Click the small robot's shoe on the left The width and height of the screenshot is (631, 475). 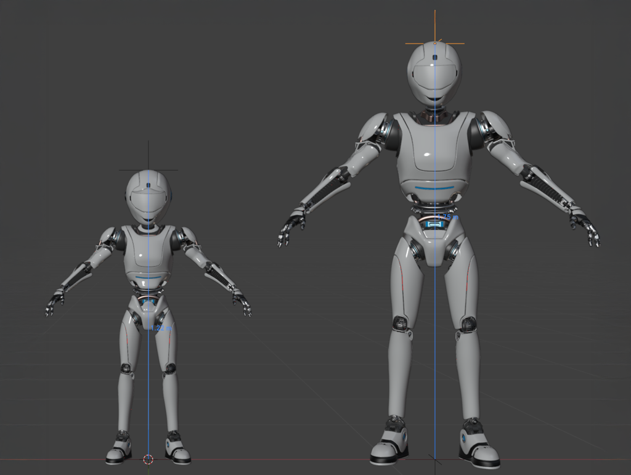[x=119, y=449]
